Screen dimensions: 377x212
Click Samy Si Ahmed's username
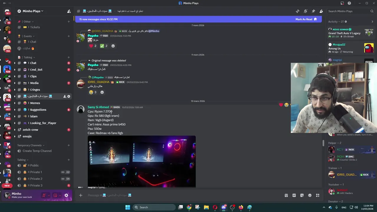click(98, 107)
